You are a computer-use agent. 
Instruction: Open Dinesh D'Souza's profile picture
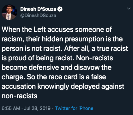coord(9,12)
